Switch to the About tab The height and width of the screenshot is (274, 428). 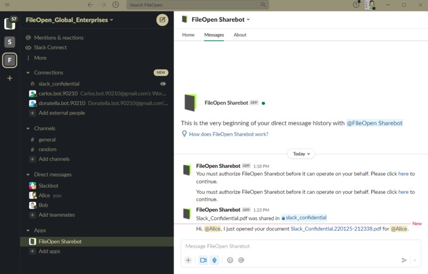[240, 35]
